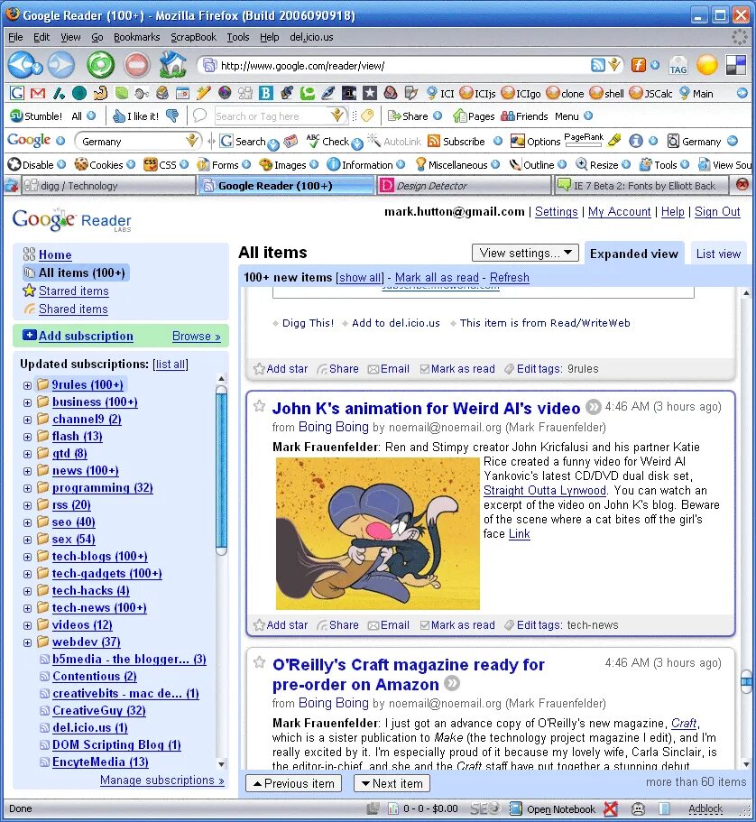Star the John K's animation item
This screenshot has height=822, width=756.
tap(259, 406)
